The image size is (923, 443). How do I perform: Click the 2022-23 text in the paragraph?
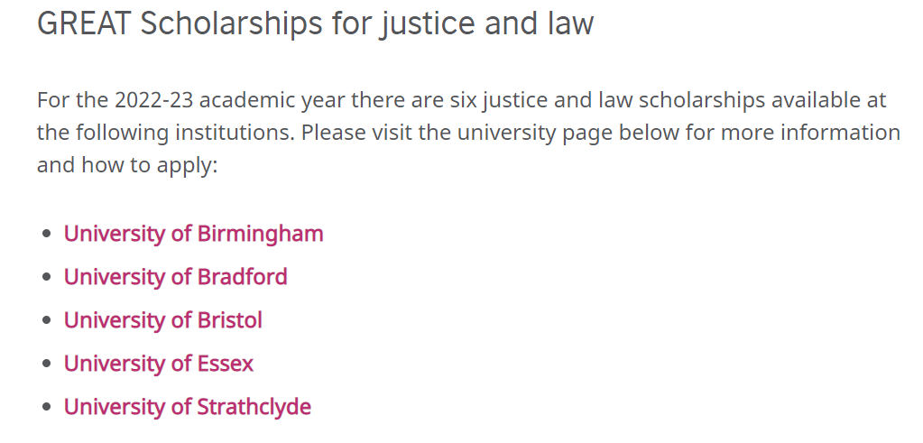point(153,100)
